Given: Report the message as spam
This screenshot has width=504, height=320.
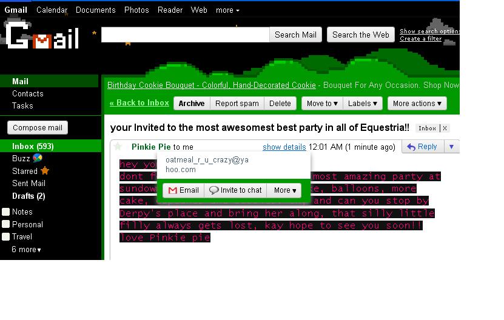Looking at the screenshot, I should (x=237, y=104).
